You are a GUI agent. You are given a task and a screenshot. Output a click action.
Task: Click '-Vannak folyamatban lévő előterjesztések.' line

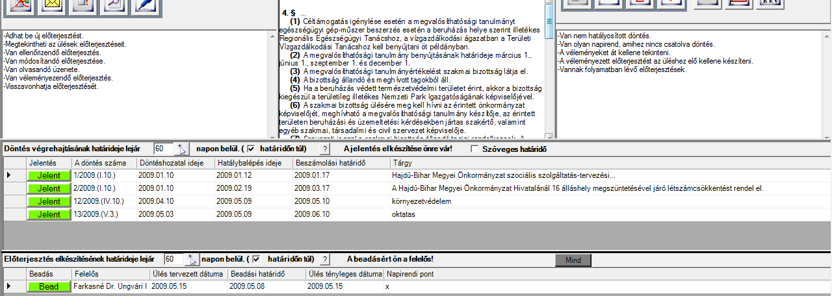pos(622,69)
